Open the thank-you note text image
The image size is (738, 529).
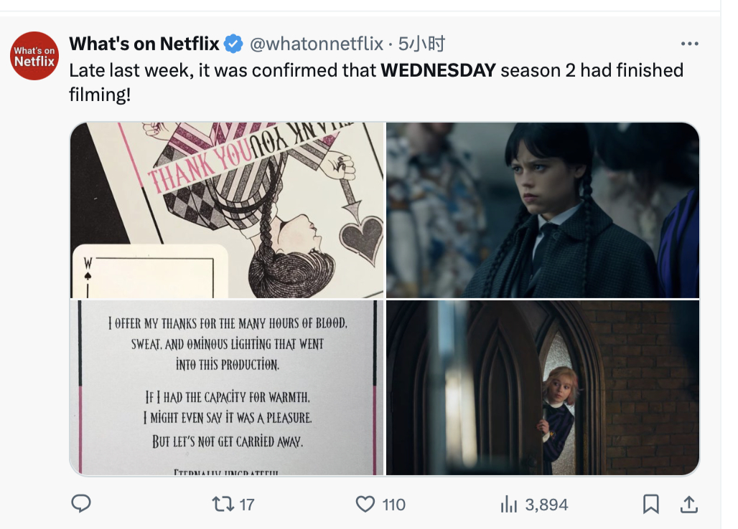[227, 387]
